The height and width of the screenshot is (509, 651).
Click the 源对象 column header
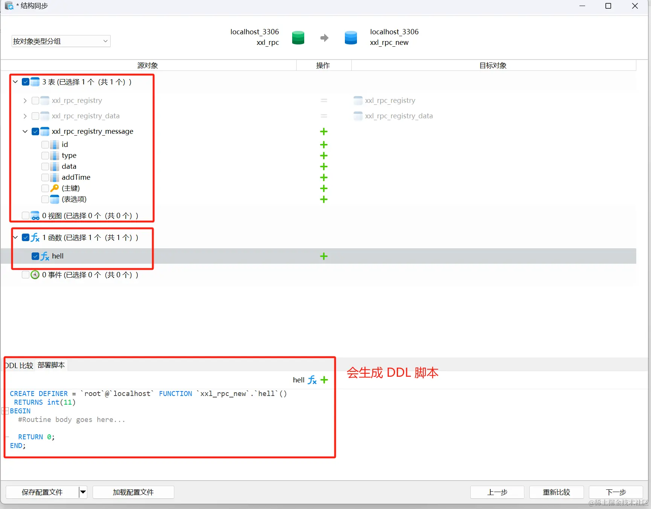[x=148, y=66]
